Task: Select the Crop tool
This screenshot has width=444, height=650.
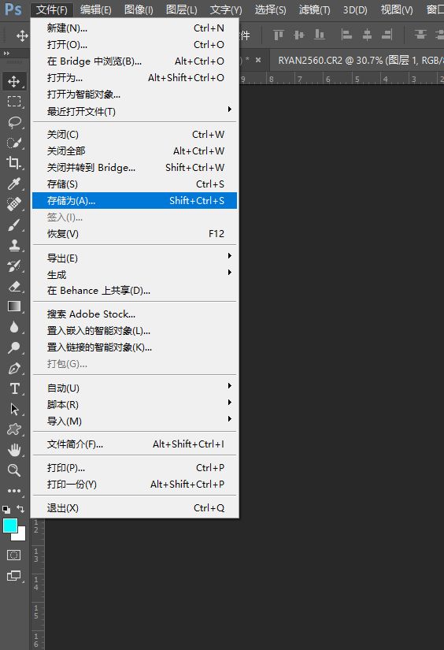Action: 14,163
